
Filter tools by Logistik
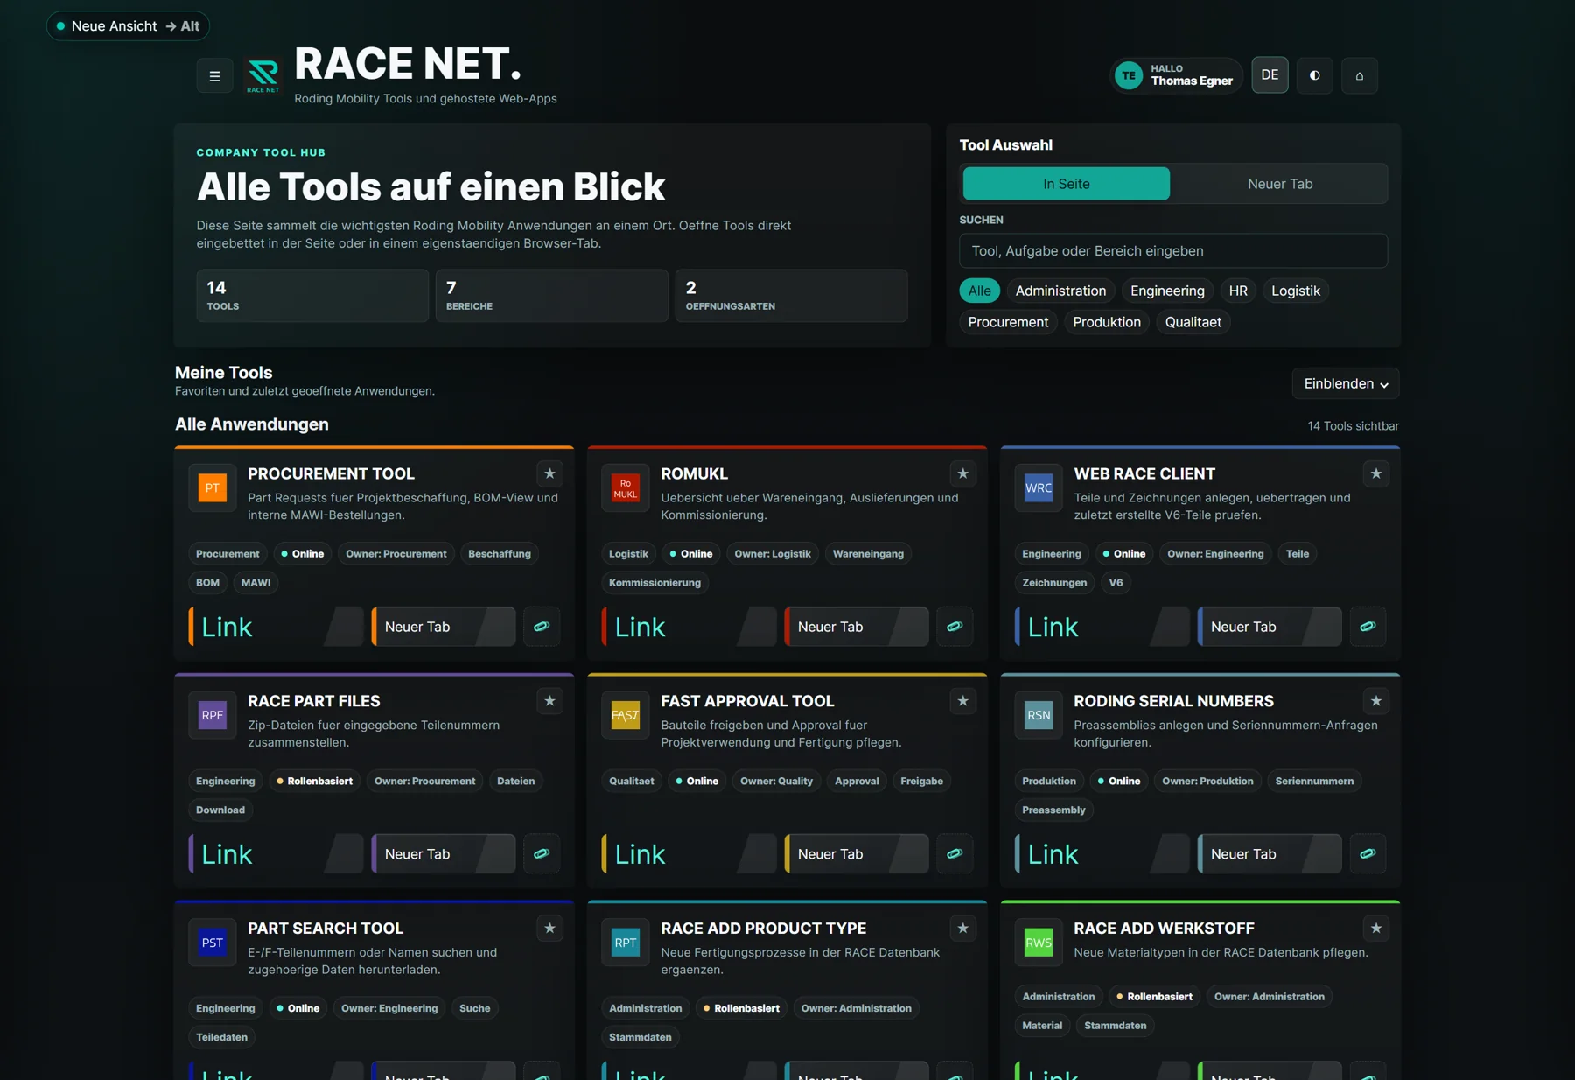coord(1296,291)
